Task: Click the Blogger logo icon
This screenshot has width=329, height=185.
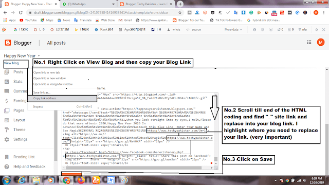Action: (8, 43)
